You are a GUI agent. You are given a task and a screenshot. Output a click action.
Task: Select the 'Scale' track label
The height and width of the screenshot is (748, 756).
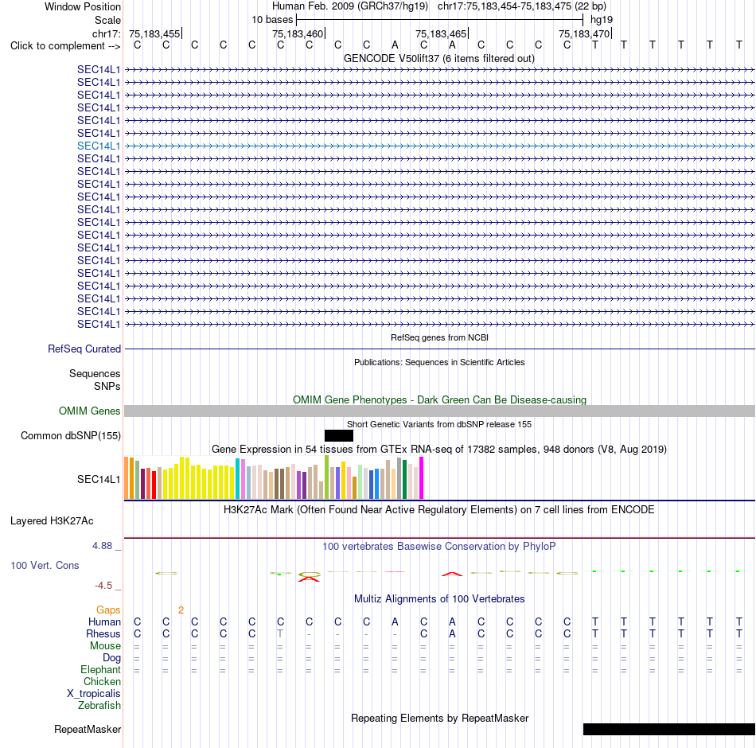click(x=107, y=20)
